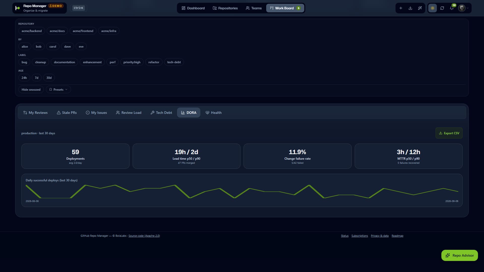Click the plus icon in top toolbar
Viewport: 484px width, 272px height.
click(x=401, y=8)
